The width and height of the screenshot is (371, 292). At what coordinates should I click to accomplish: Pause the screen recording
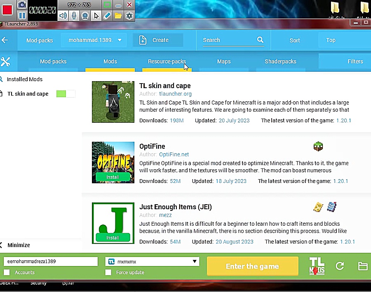tap(22, 16)
